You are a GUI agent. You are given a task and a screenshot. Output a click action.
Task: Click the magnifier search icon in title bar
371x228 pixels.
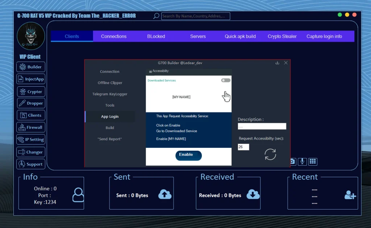point(156,16)
